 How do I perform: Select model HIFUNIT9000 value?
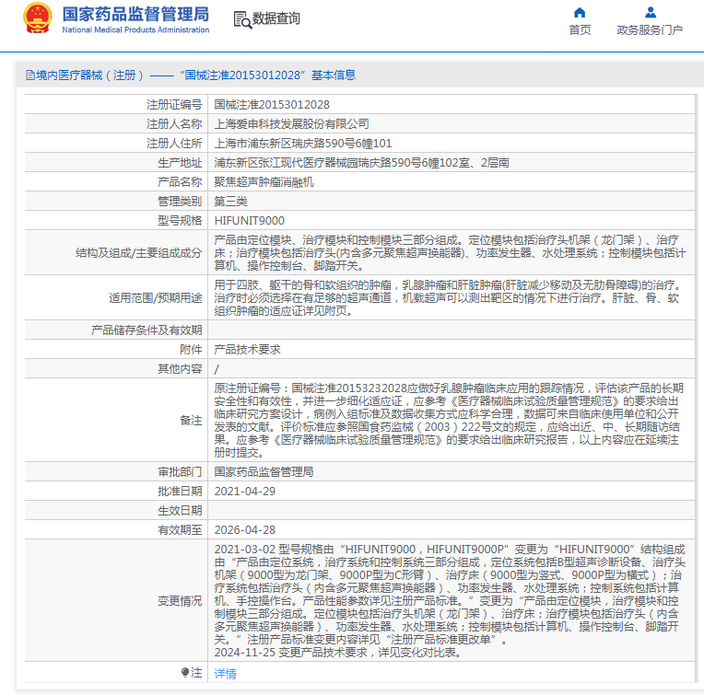(249, 221)
